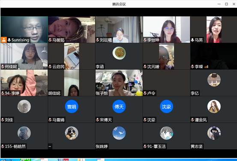This screenshot has width=237, height=161.
Task: Click muted mic icon next to 91-覃玉洁
Action: (145, 146)
